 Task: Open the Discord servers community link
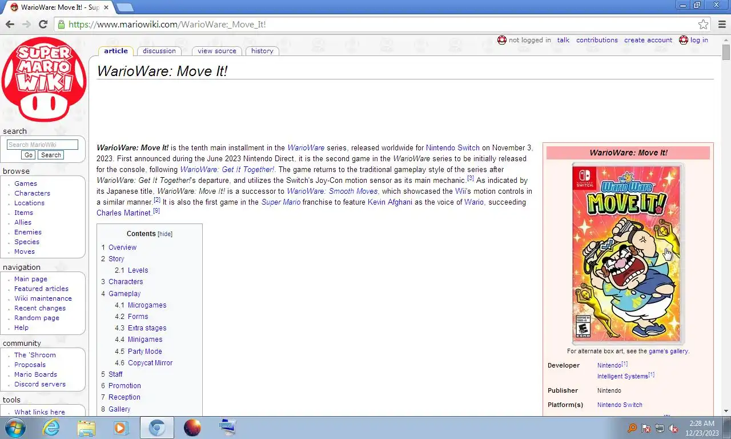40,384
